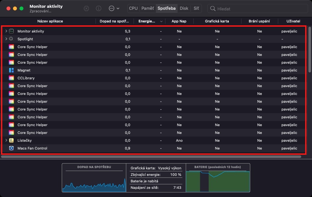The height and width of the screenshot is (197, 312).
Task: Open the process info (i) icon
Action: pos(99,8)
